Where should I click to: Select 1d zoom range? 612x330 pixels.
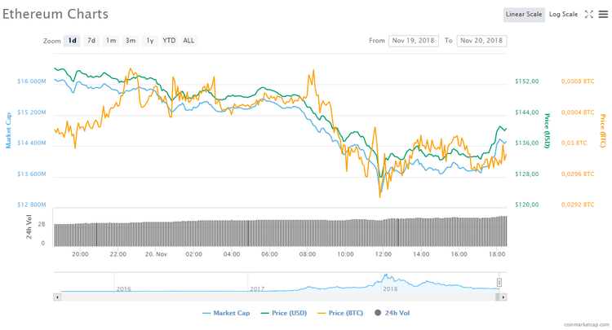pyautogui.click(x=72, y=41)
